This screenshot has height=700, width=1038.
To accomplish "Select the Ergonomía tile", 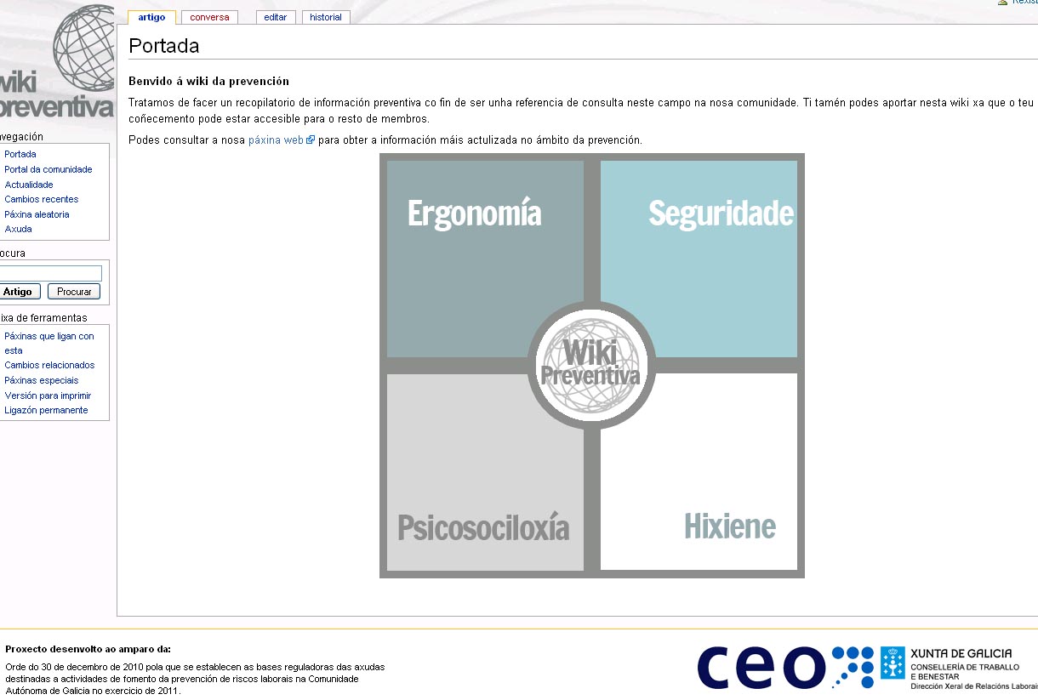I will coord(486,259).
